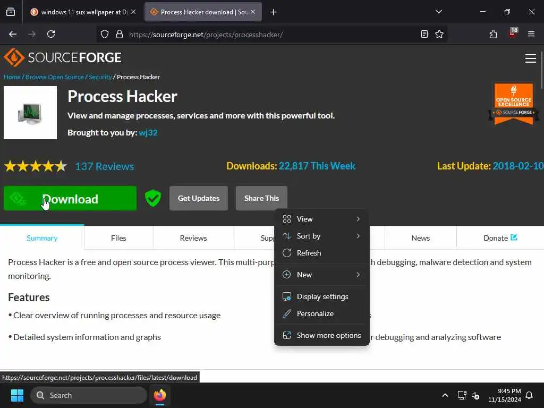Click the 2018-02-10 last update date
The width and height of the screenshot is (544, 408).
(518, 166)
